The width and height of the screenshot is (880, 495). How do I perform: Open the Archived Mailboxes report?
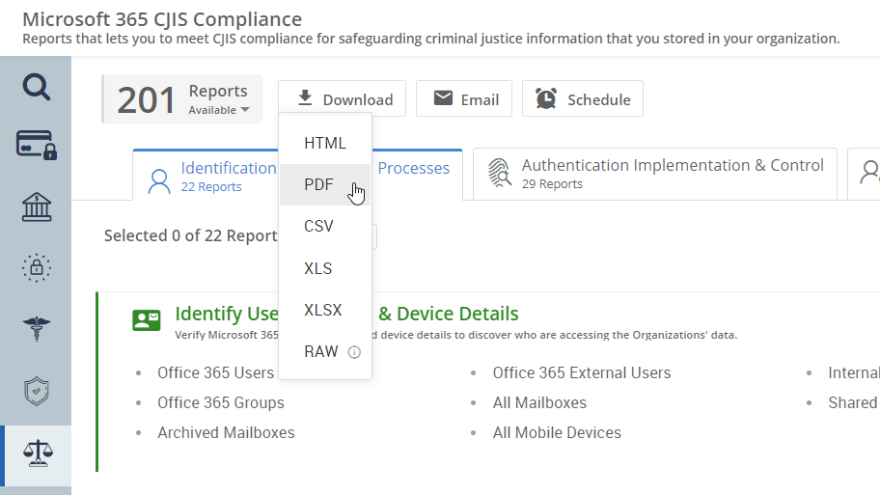[226, 433]
